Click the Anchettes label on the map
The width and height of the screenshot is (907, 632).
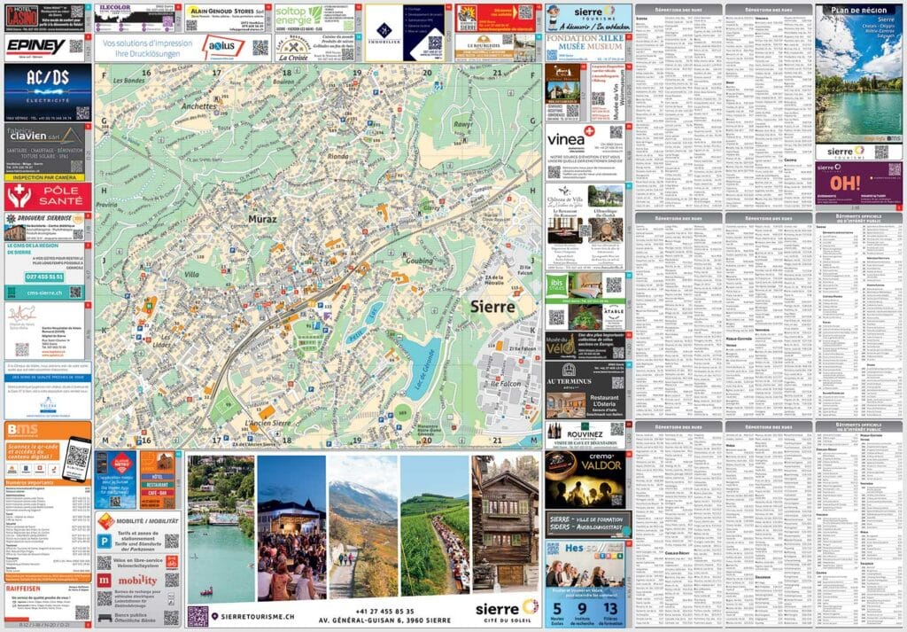pyautogui.click(x=199, y=106)
